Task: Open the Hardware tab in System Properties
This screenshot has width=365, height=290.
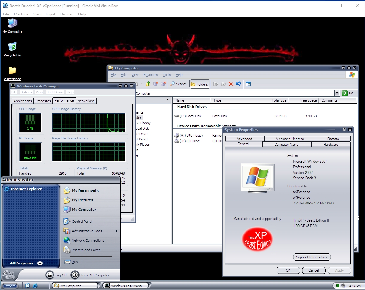Action: tap(331, 145)
